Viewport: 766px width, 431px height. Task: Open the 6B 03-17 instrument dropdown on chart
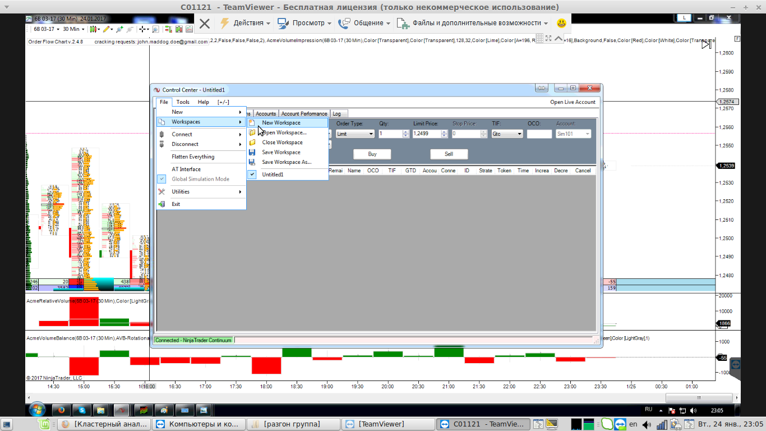(46, 29)
